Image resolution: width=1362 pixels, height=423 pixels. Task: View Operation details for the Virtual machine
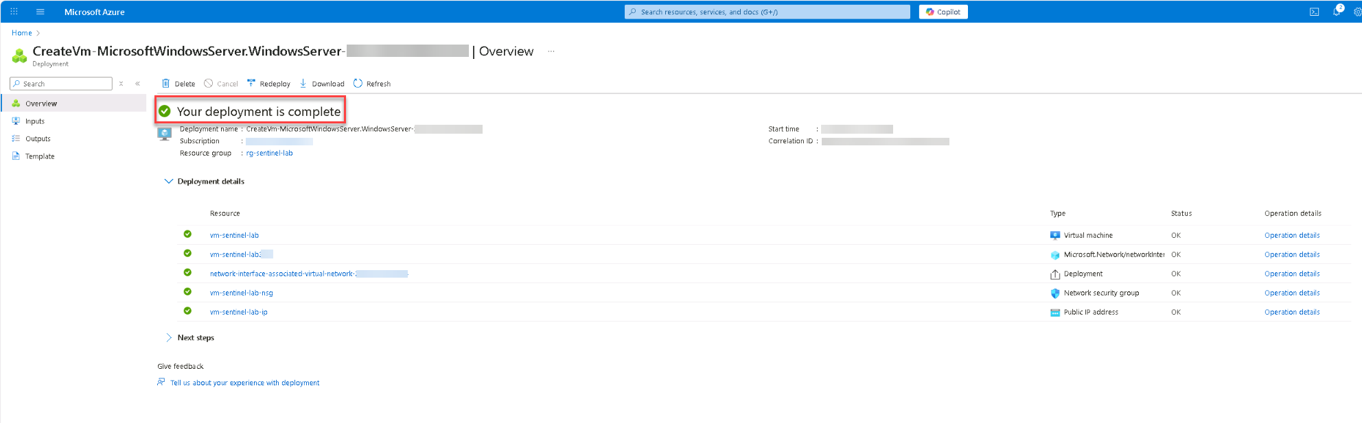click(x=1292, y=236)
